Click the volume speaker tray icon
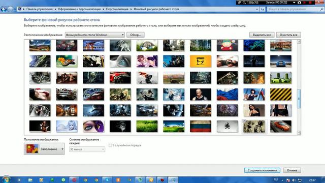Viewport: 325px width, 183px height. 294,180
